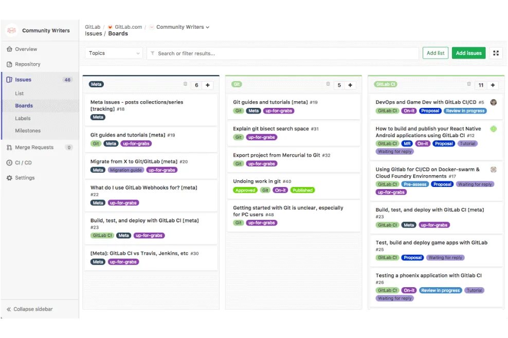Open Labels under Issues
This screenshot has width=508, height=338.
pyautogui.click(x=23, y=119)
